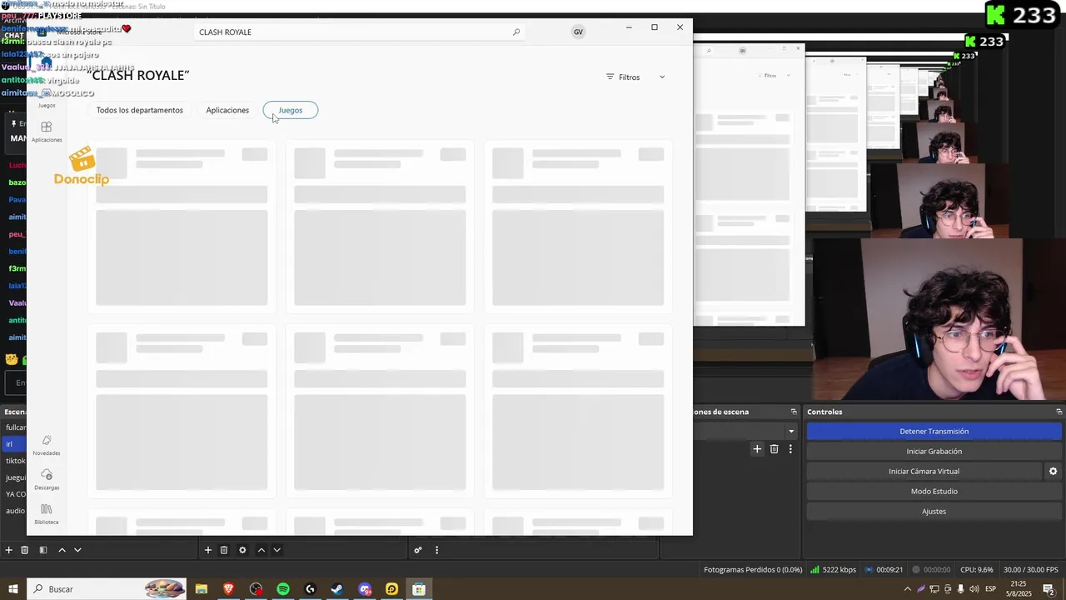Click the volume icon in system tray
This screenshot has width=1066, height=600.
pyautogui.click(x=975, y=589)
